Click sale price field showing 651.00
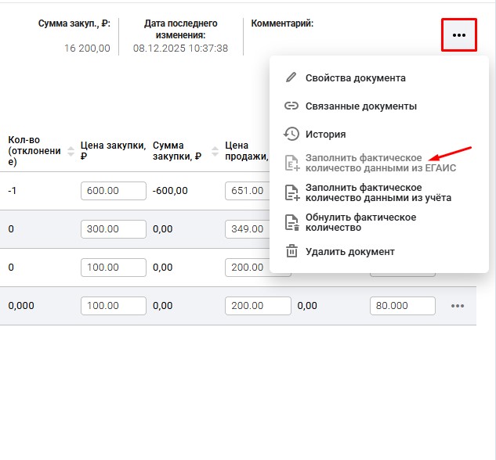This screenshot has height=460, width=496. click(x=246, y=191)
